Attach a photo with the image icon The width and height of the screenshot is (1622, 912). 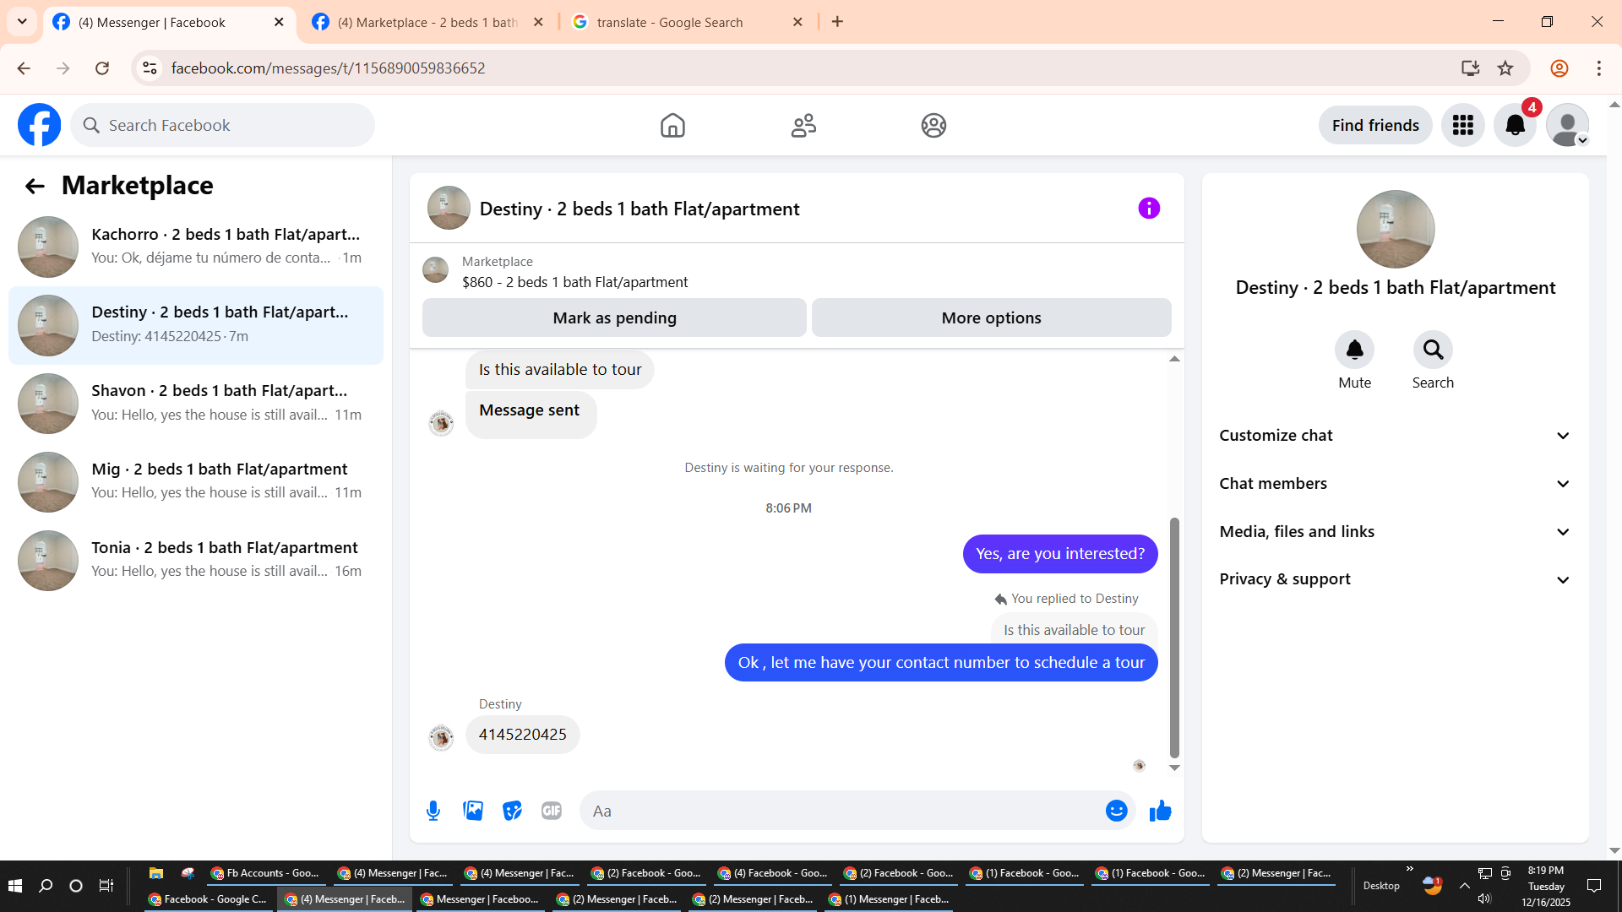473,811
